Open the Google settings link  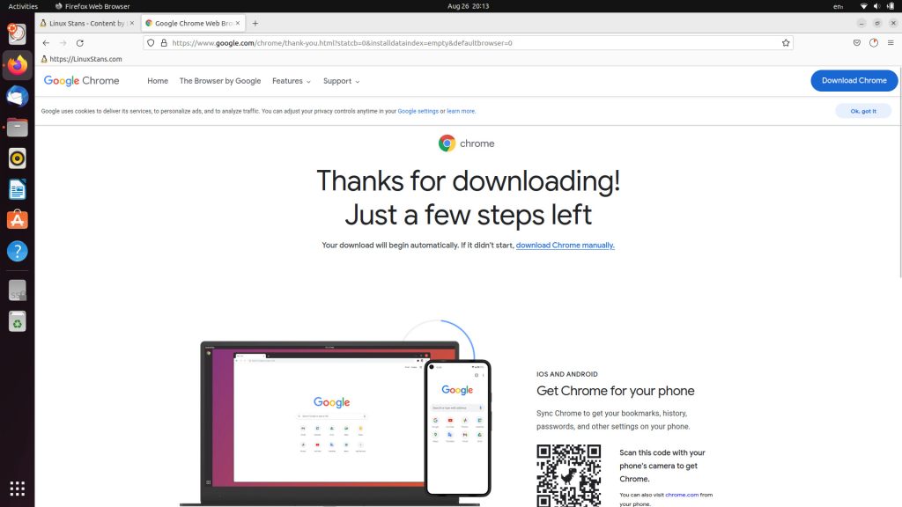[x=418, y=112]
